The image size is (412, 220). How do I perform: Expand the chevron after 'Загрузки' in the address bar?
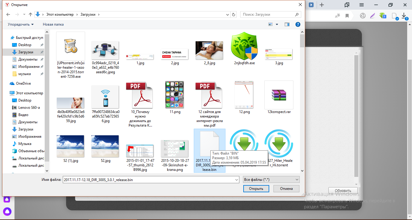pyautogui.click(x=99, y=14)
